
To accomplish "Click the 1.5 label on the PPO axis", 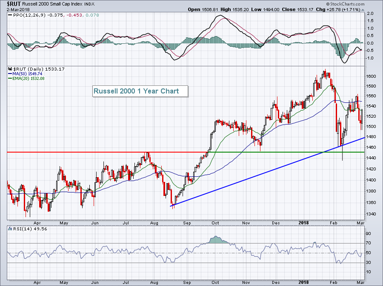I will (x=370, y=21).
